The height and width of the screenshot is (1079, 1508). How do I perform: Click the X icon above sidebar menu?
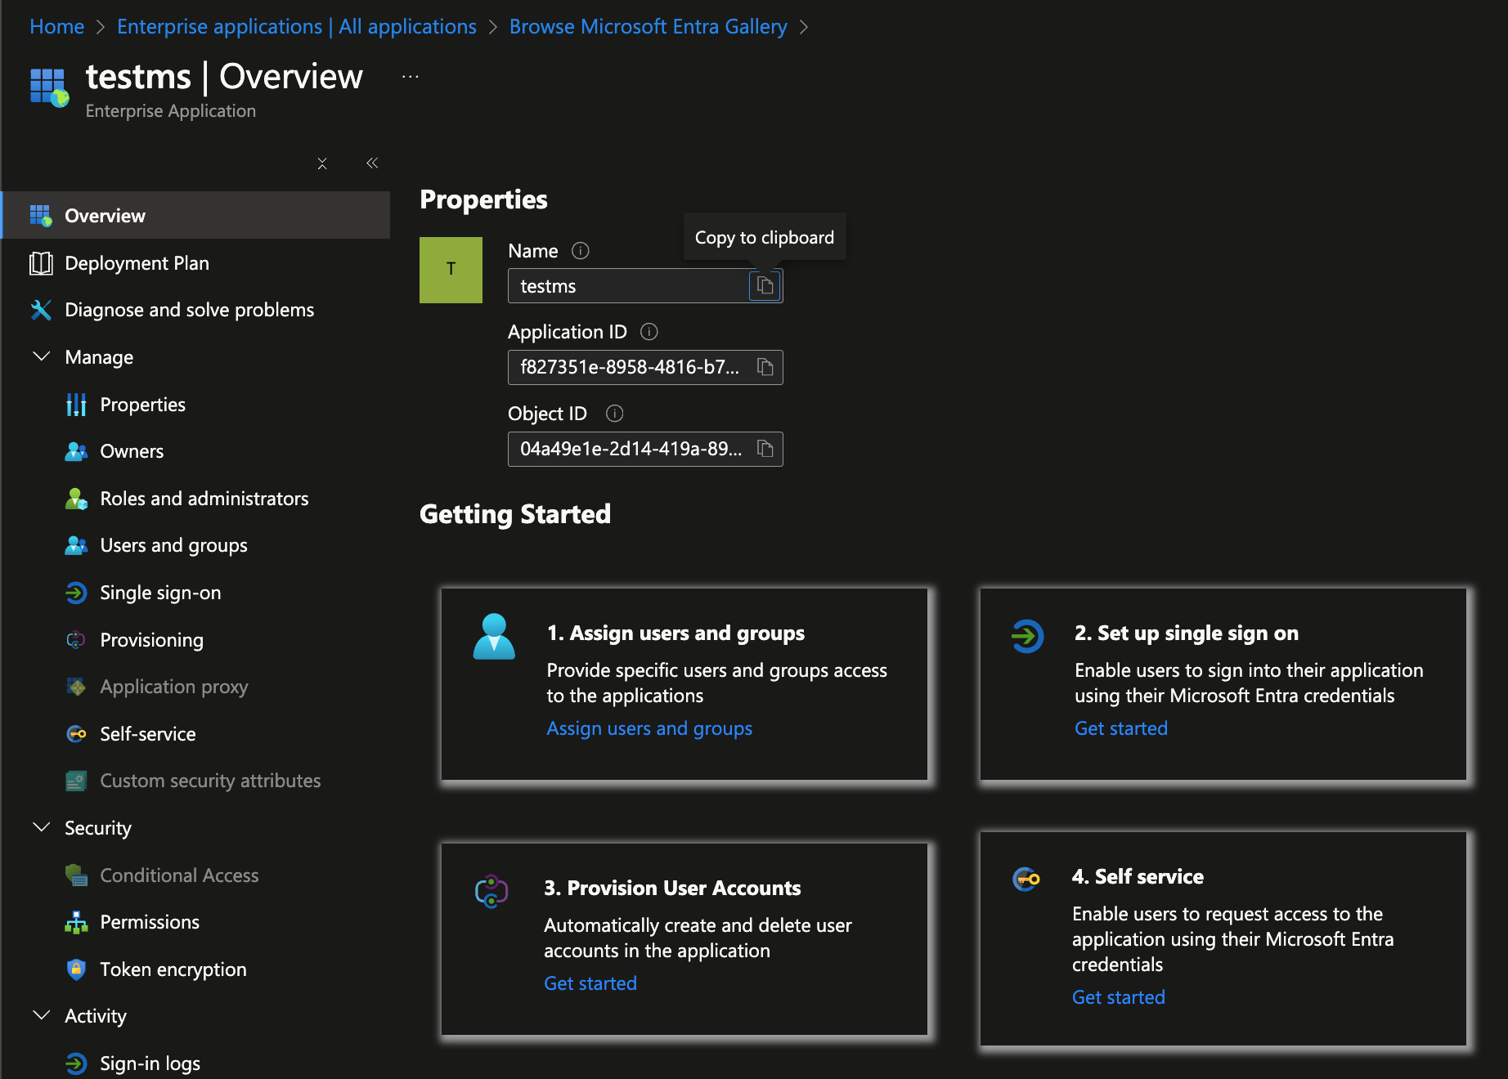pyautogui.click(x=322, y=163)
